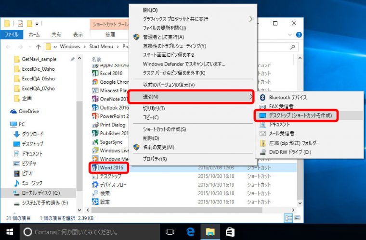
Task: Choose コピー(C) in context menu
Action: pyautogui.click(x=193, y=117)
